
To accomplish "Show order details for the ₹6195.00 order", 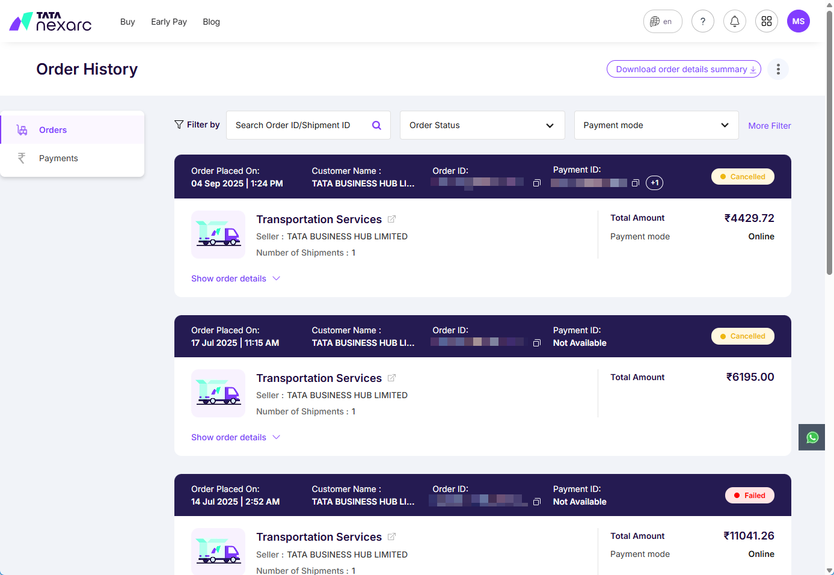I will point(236,437).
